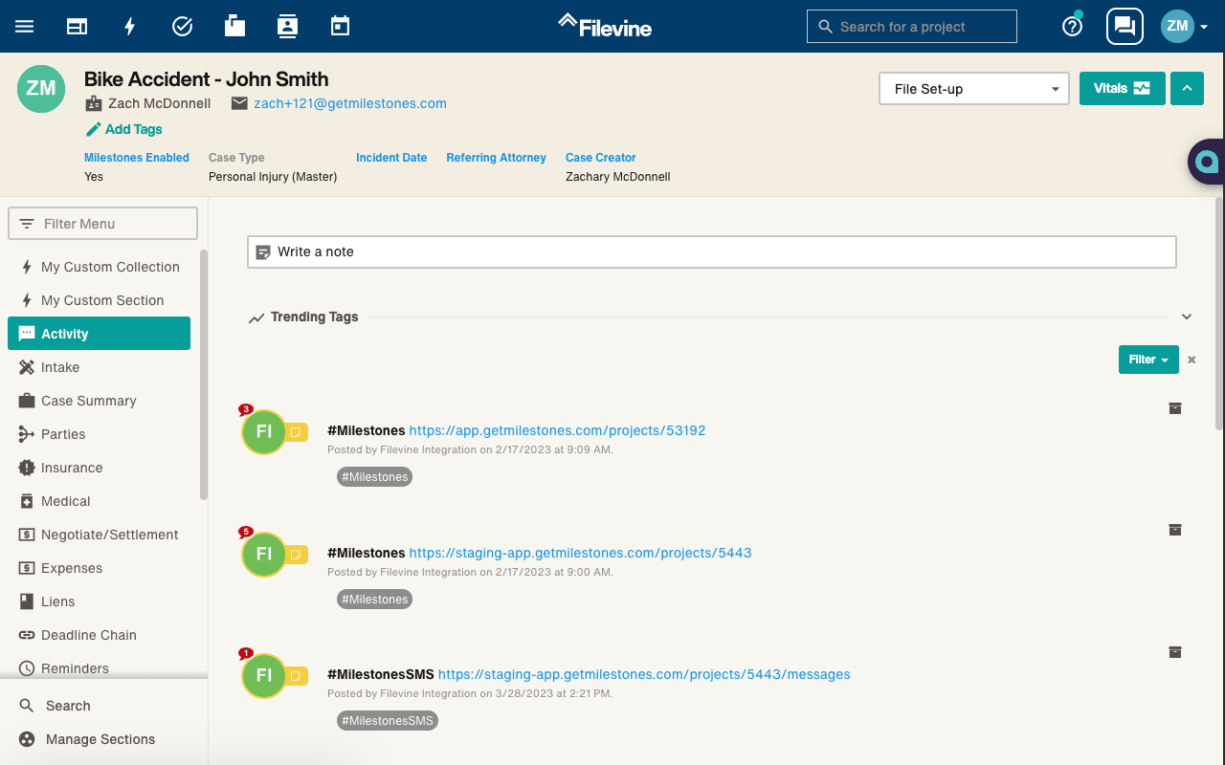This screenshot has width=1225, height=765.
Task: Click the #Milestones tag under the 9:09 AM note
Action: (x=374, y=476)
